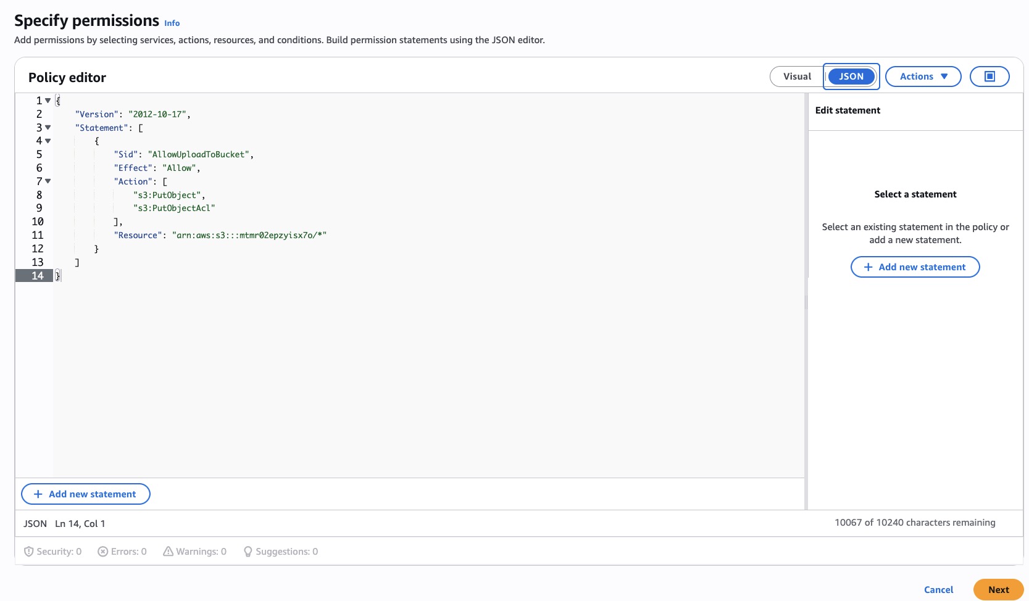Image resolution: width=1029 pixels, height=601 pixels.
Task: Switch to the Visual editor mode
Action: click(x=797, y=77)
